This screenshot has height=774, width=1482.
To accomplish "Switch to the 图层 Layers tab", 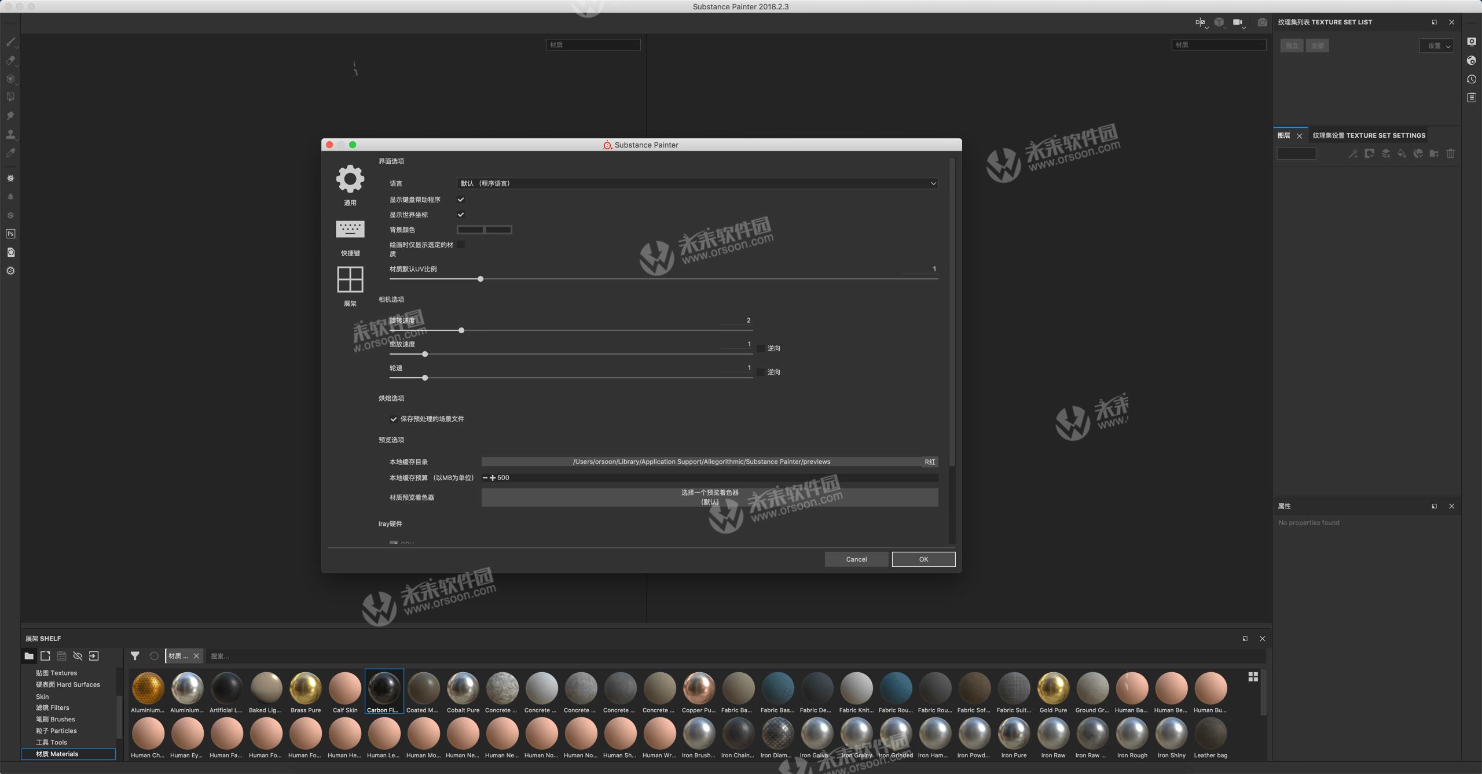I will point(1284,135).
